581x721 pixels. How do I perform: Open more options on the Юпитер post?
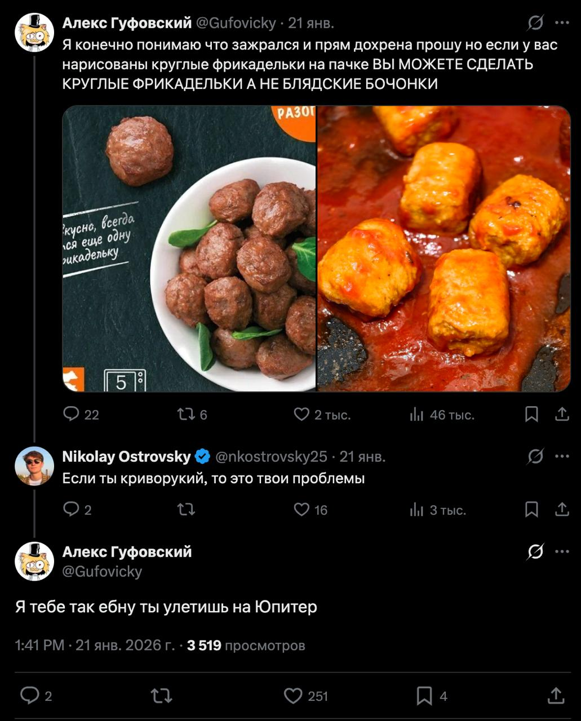562,551
